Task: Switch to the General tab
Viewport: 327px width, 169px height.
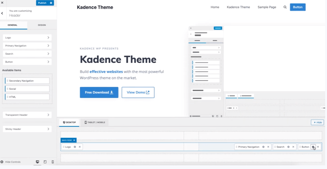Action: click(12, 25)
